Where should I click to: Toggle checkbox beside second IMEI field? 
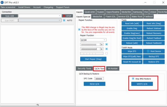coord(107,49)
